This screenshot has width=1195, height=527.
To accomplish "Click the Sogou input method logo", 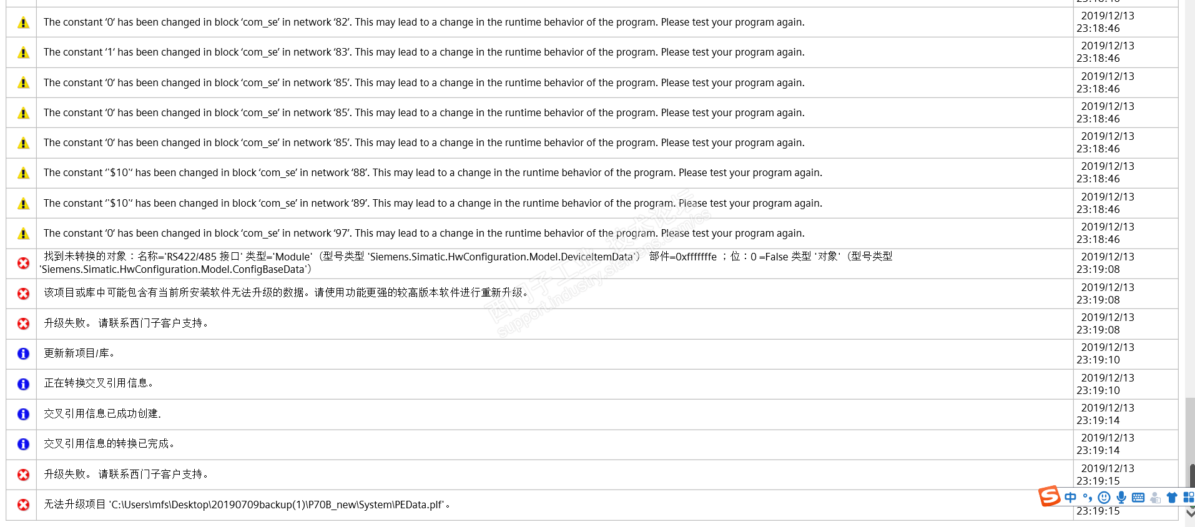I will (x=1049, y=496).
